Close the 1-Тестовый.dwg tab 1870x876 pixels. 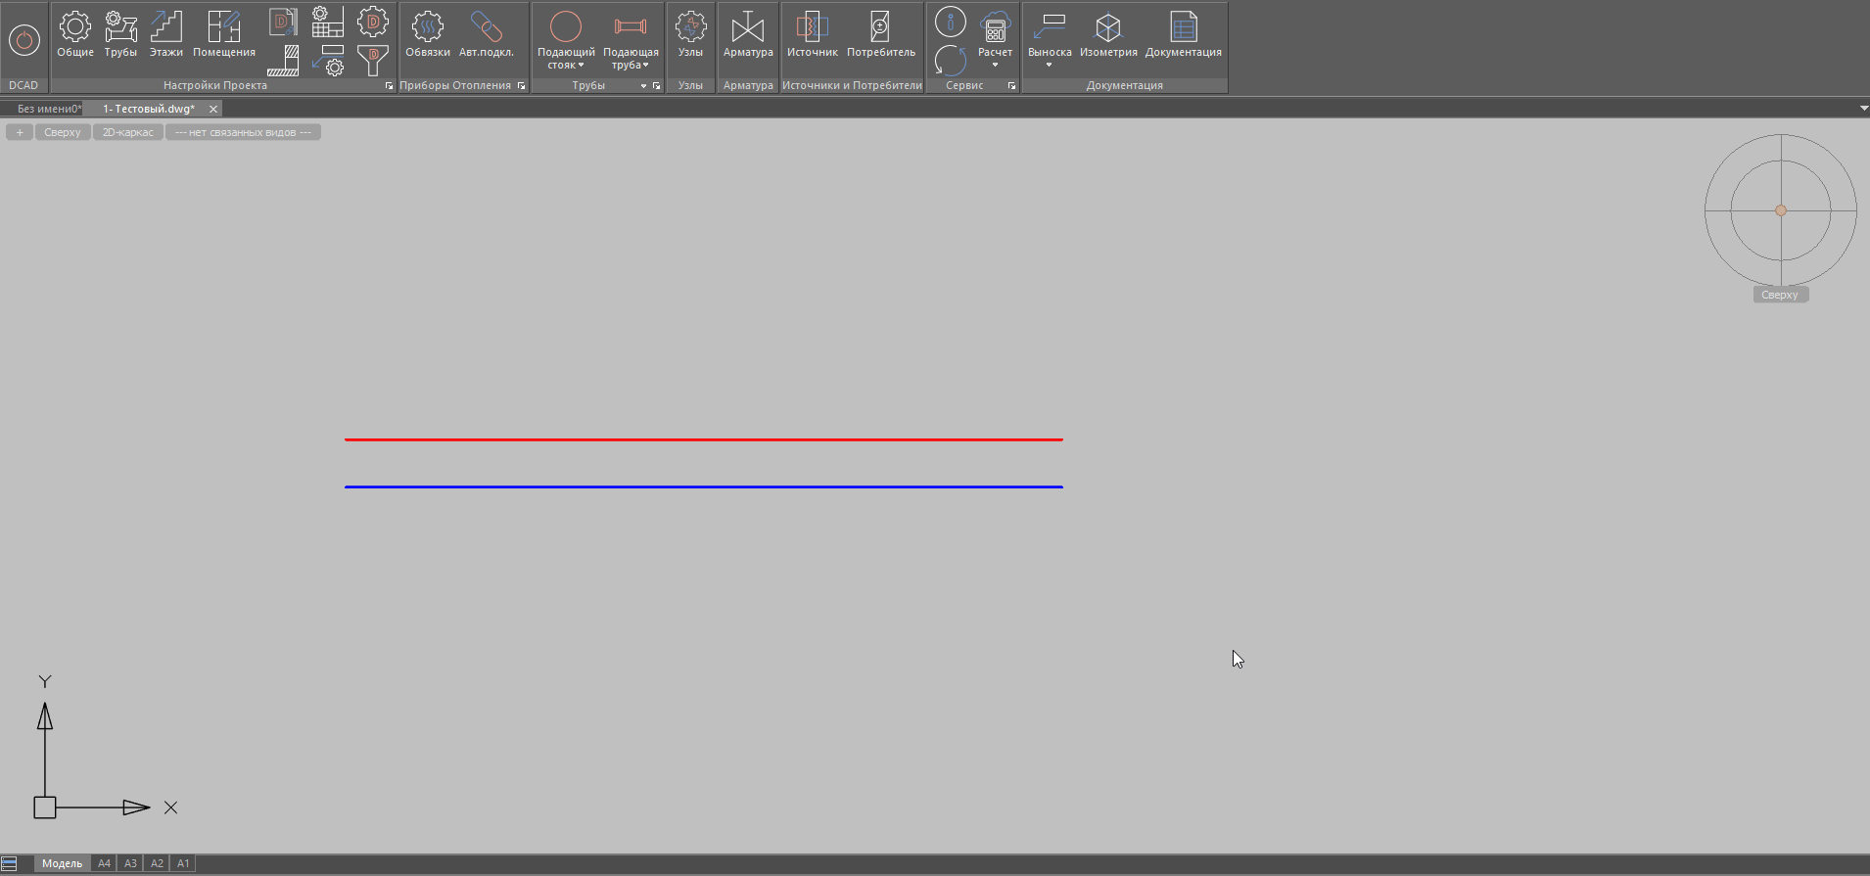(x=213, y=109)
